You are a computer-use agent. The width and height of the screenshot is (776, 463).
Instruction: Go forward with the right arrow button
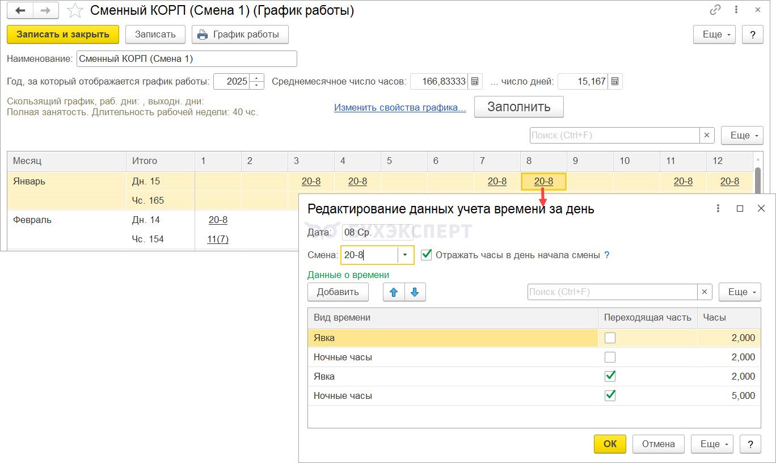[x=46, y=11]
